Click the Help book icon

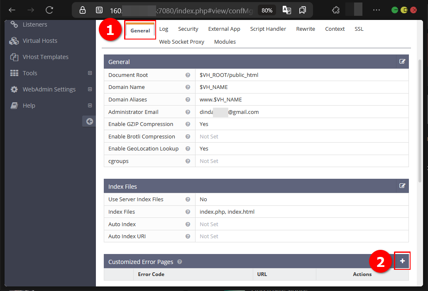click(14, 106)
